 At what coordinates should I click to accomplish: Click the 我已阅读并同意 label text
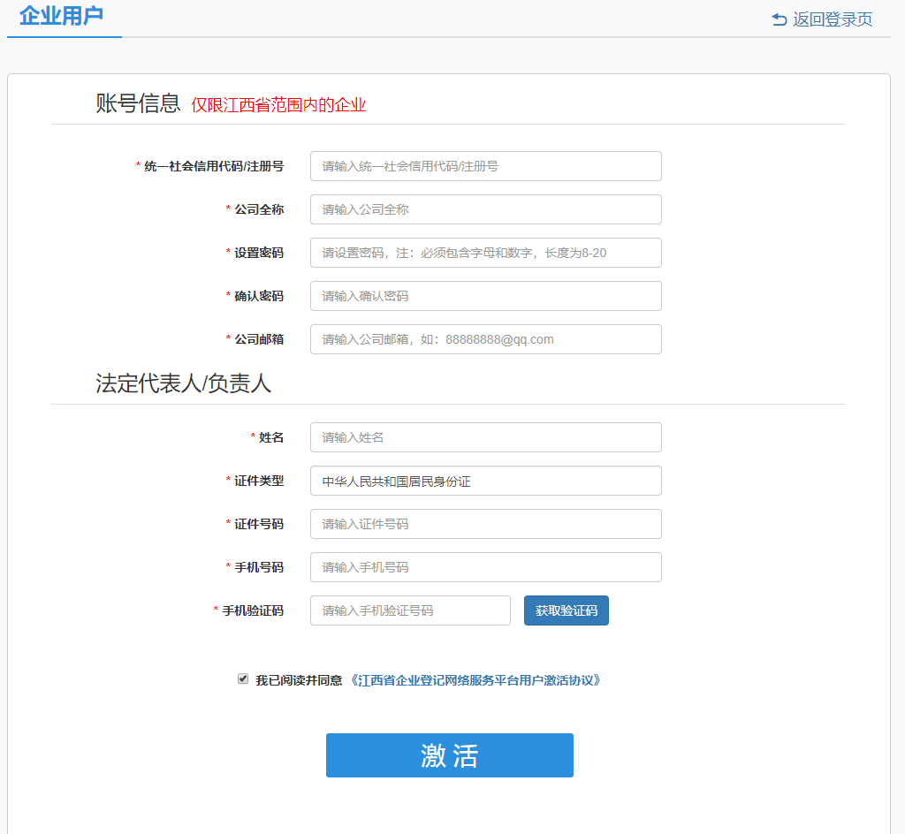coord(299,680)
